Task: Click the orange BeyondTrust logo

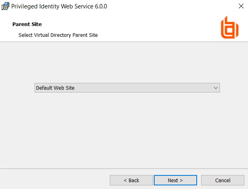Action: [x=230, y=27]
